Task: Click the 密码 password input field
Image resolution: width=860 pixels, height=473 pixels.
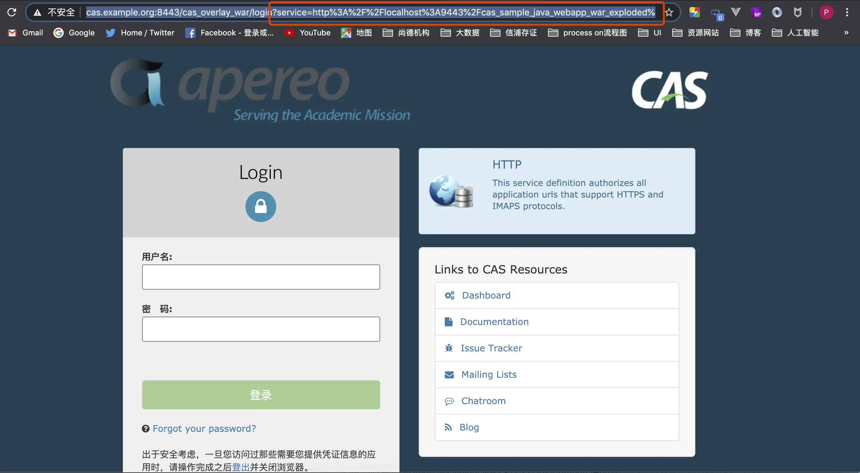Action: tap(261, 329)
